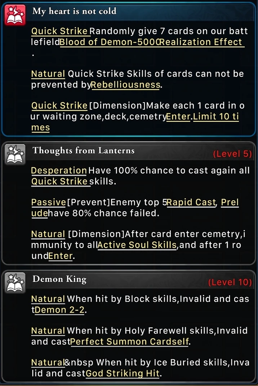This screenshot has height=386, width=258.
Task: Click the Thoughts from Lanterns skill icon
Action: click(x=15, y=154)
